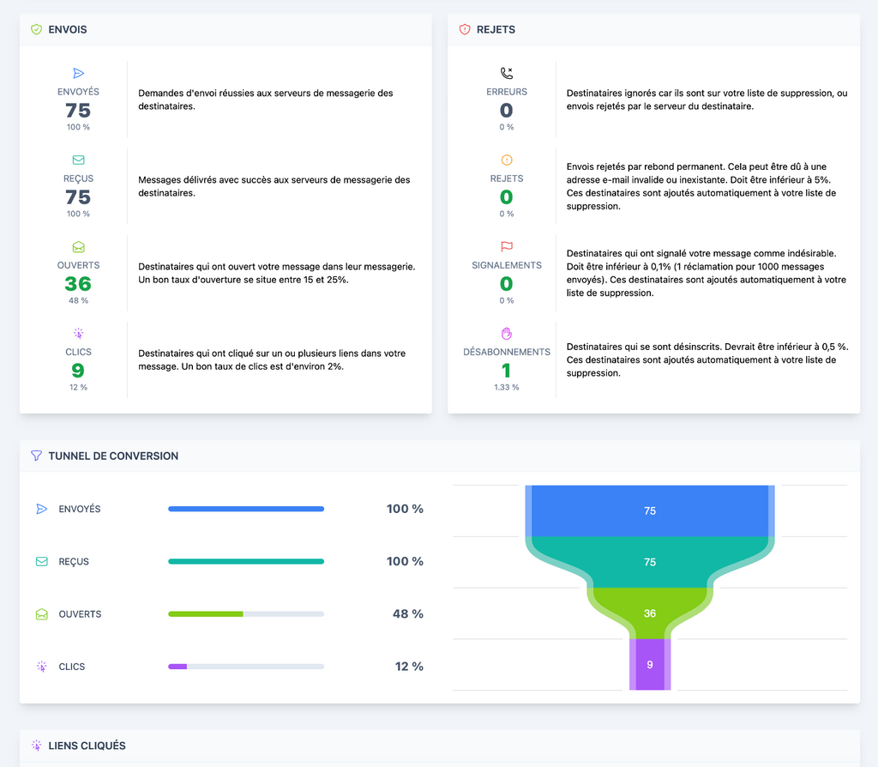Viewport: 878px width, 767px height.
Task: Click the green funnel segment showing 36
Action: point(650,613)
